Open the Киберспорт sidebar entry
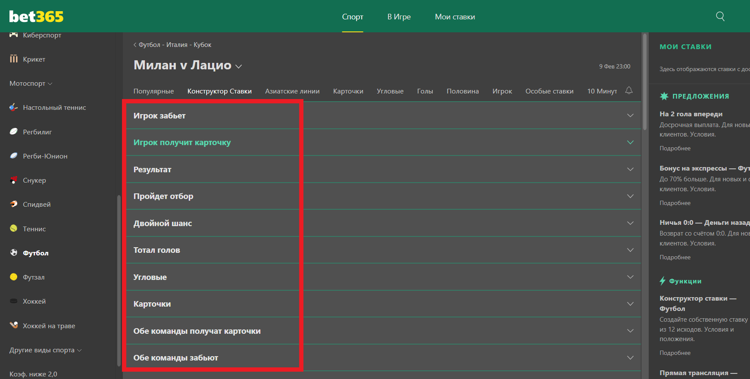This screenshot has height=379, width=750. pos(42,35)
